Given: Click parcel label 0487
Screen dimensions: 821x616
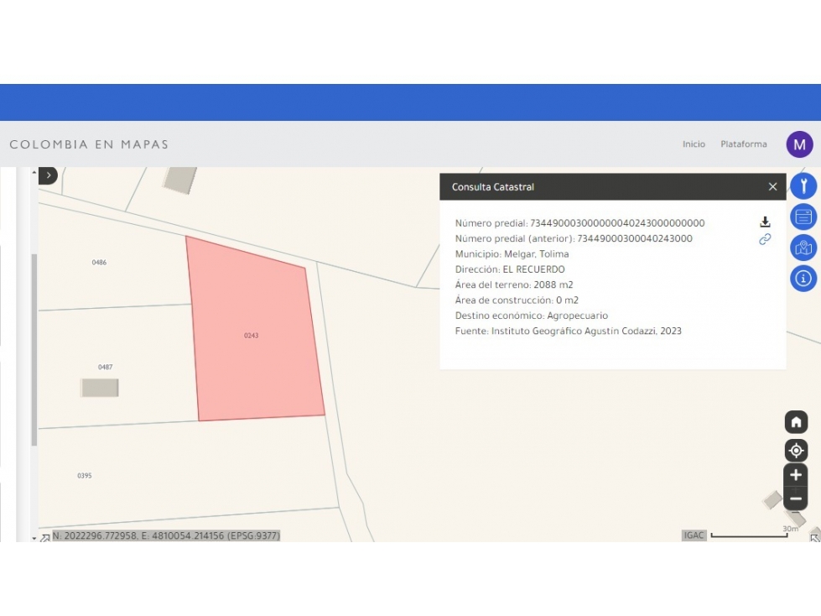Looking at the screenshot, I should [x=105, y=368].
